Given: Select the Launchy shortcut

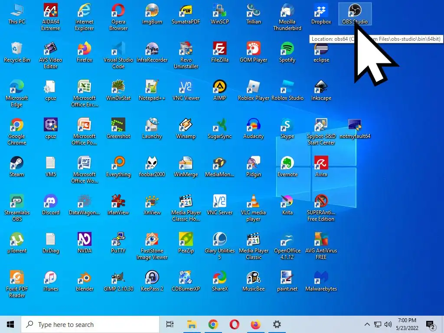Looking at the screenshot, I should click(152, 128).
